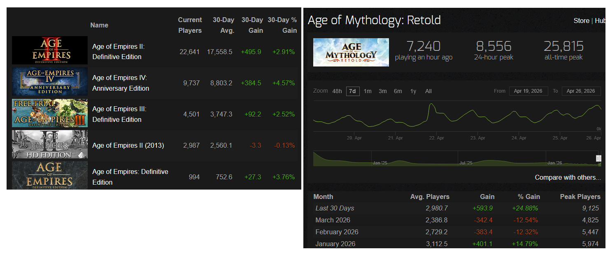Image resolution: width=610 pixels, height=254 pixels.
Task: Open the Hub link
Action: pyautogui.click(x=600, y=21)
